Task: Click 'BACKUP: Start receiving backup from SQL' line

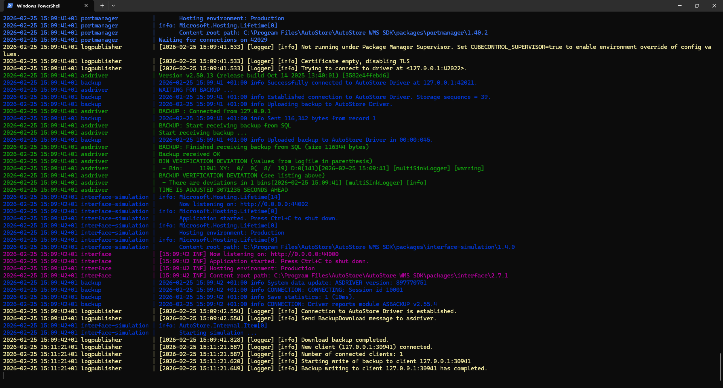Action: 225,126
